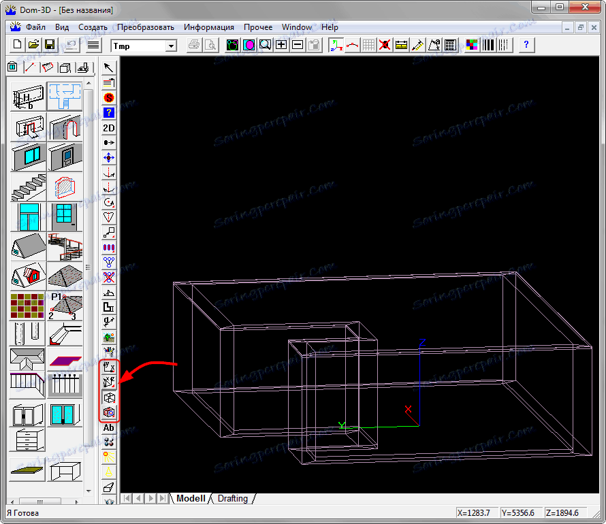Go to first sheet tab arrow
The height and width of the screenshot is (524, 606).
(127, 499)
